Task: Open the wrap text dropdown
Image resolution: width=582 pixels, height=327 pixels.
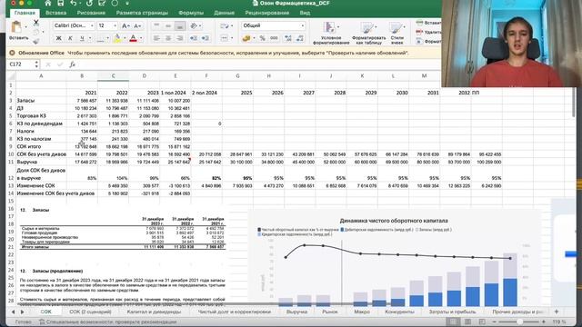Action: [233, 26]
